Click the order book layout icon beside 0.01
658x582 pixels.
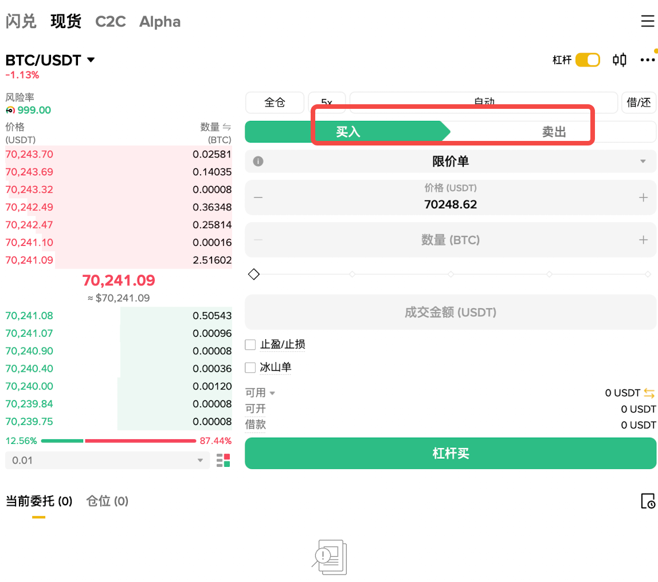pos(223,460)
